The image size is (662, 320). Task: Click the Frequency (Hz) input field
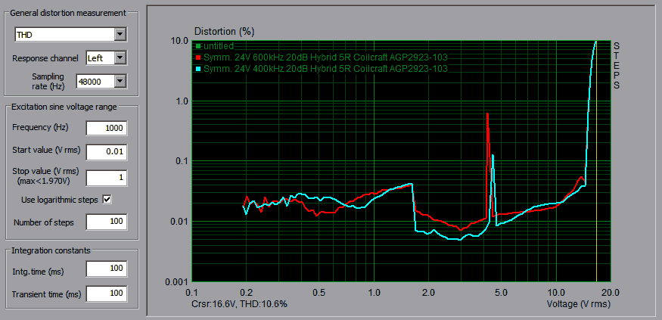pos(106,128)
